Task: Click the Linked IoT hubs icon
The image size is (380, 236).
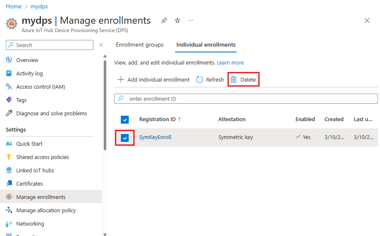Action: (x=9, y=170)
